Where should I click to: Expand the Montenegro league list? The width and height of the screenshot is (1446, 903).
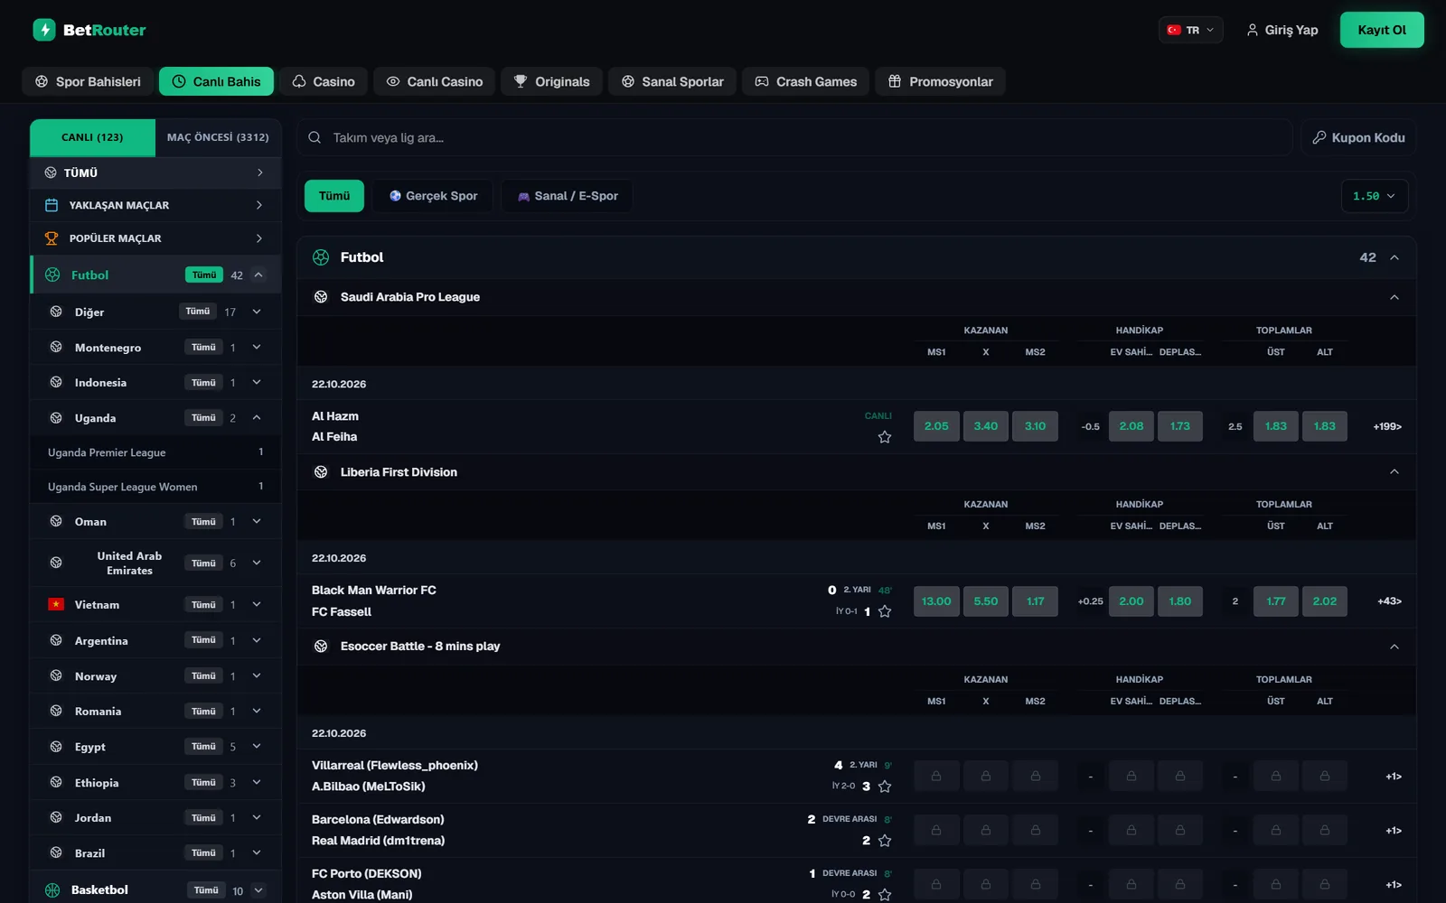257,347
